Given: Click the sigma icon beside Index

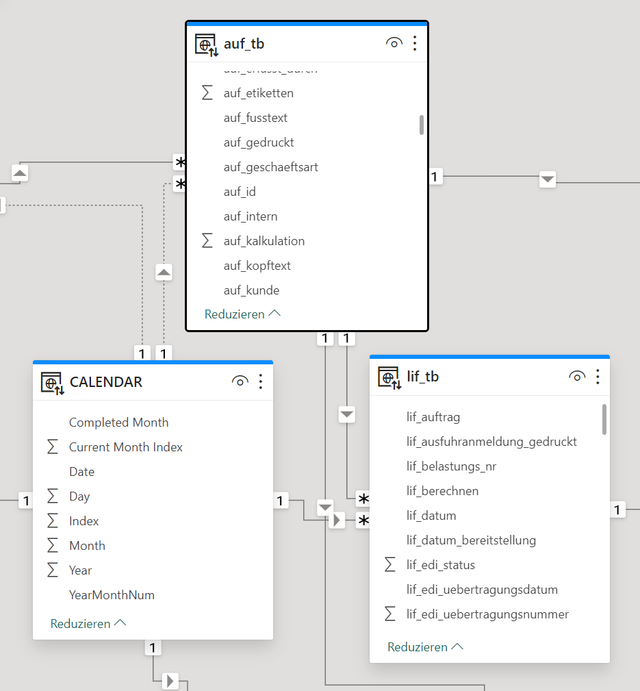Looking at the screenshot, I should 53,521.
